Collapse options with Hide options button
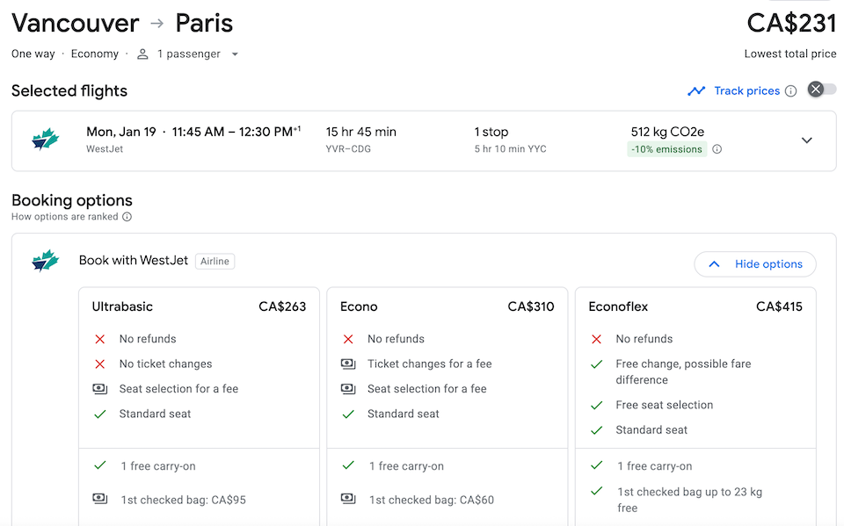The image size is (844, 526). [755, 264]
